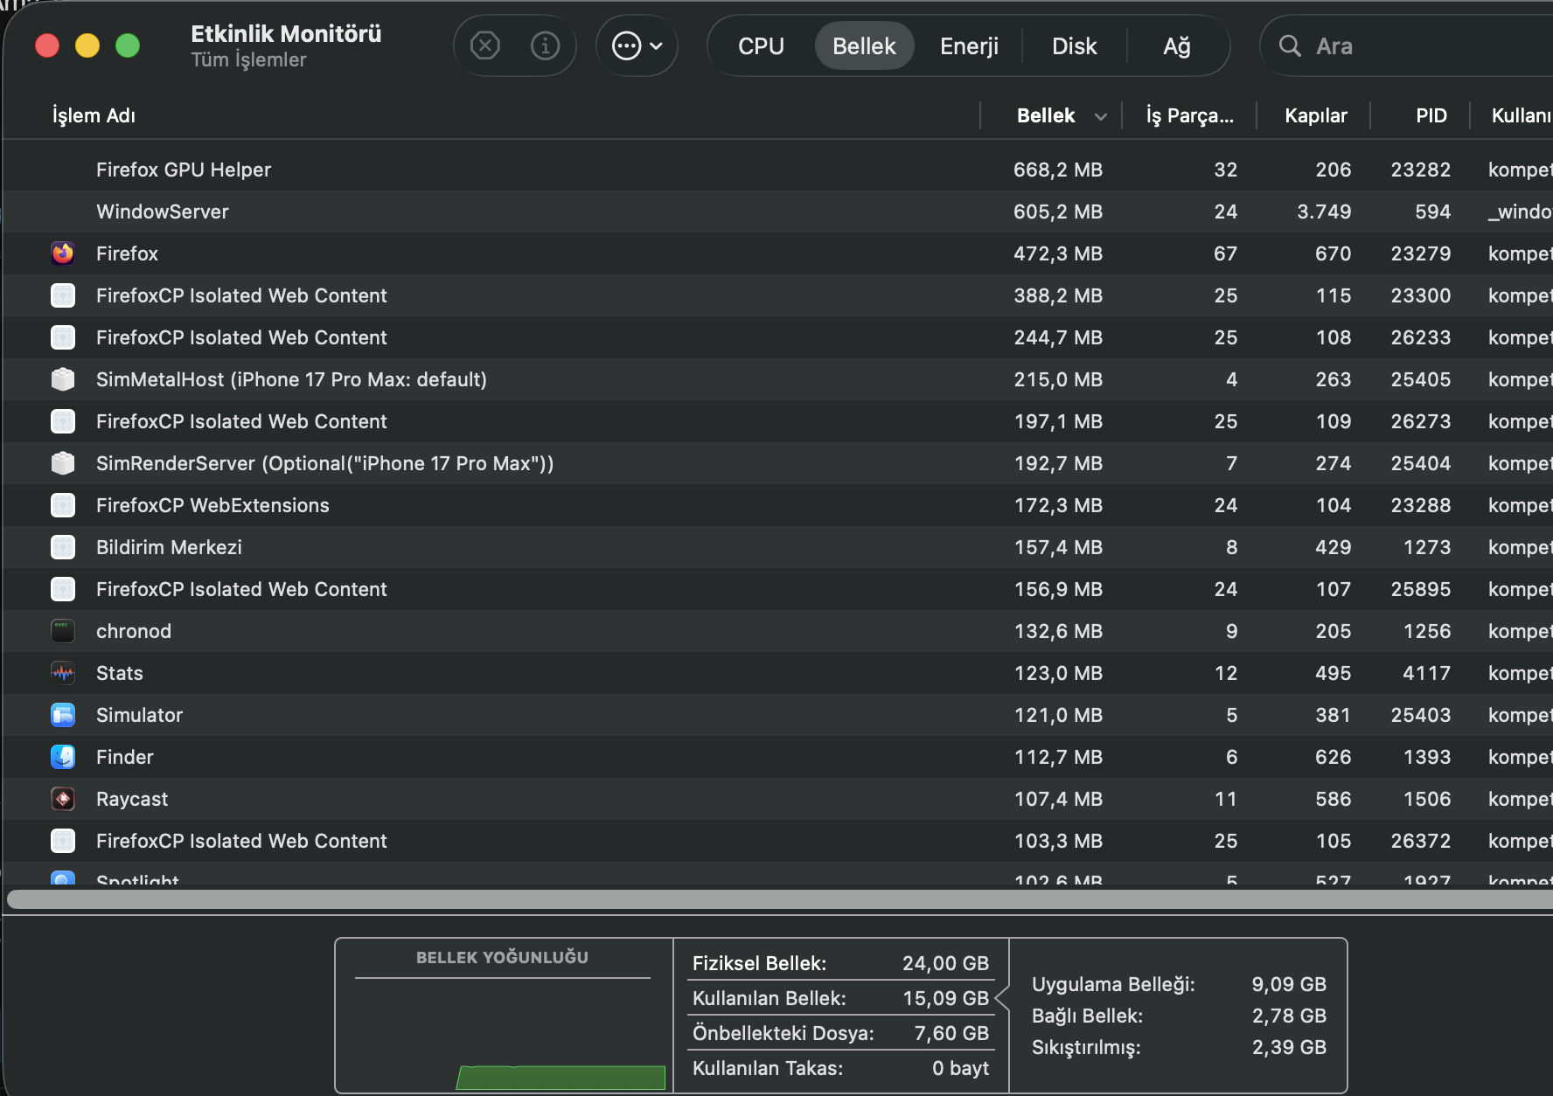Click the SimMetalHost process icon
The image size is (1553, 1096).
[63, 379]
